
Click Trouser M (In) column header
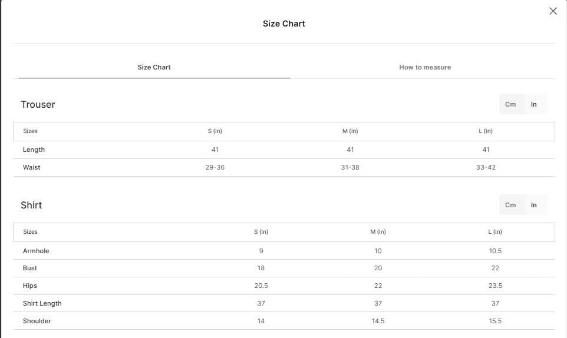350,131
